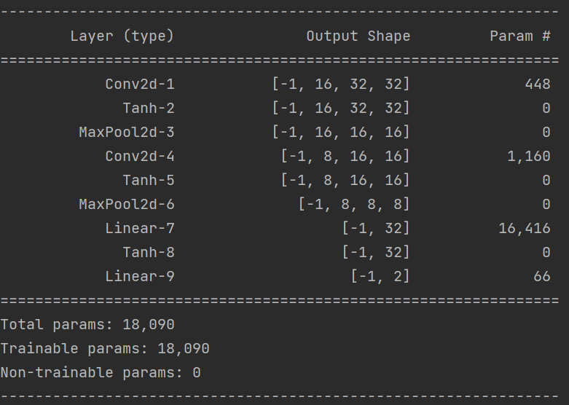569x405 pixels.
Task: Click the [-1, 8, 8, 8] output shape
Action: point(354,204)
